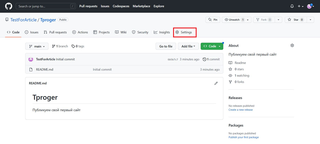
Task: Expand the Star lists dropdown arrow
Action: (x=310, y=20)
